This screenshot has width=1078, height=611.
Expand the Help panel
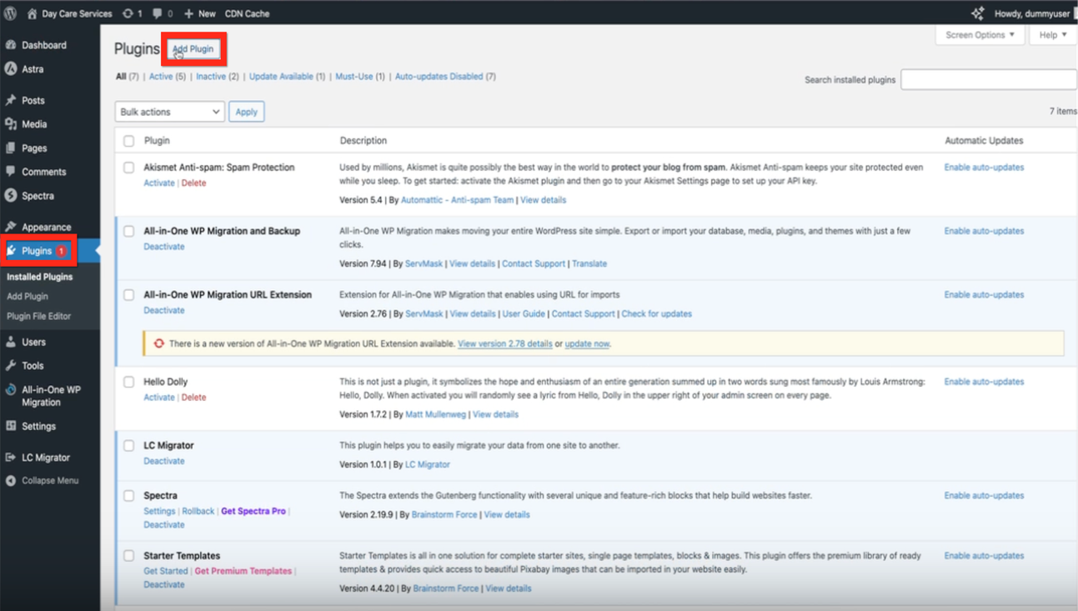point(1052,34)
